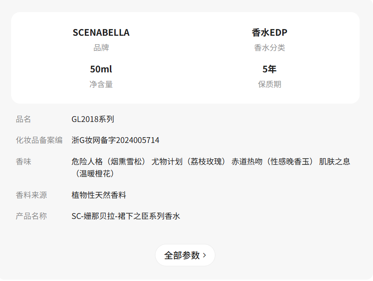Select the 危险人格（烟熏雪松）scent text
Screen dimensions: 373x281
[109, 162]
